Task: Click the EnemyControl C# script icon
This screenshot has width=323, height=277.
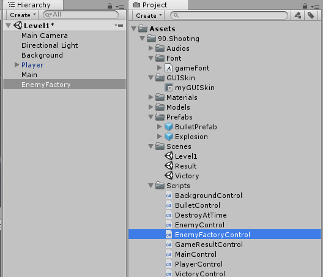Action: (x=169, y=225)
